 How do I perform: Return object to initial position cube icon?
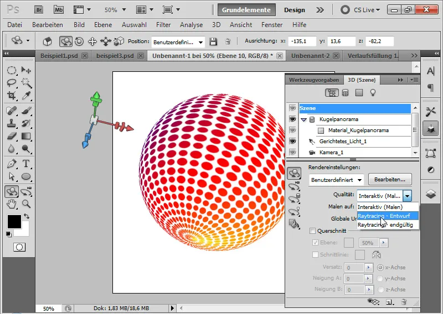48,41
